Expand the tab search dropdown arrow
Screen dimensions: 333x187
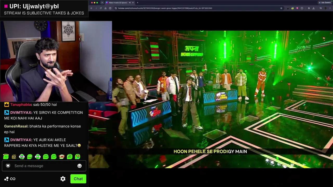102,3
